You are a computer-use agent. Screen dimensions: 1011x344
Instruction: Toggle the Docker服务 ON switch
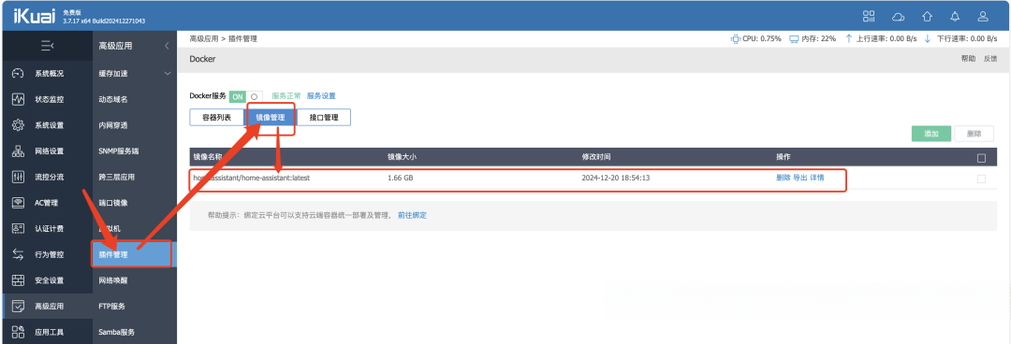pos(245,96)
